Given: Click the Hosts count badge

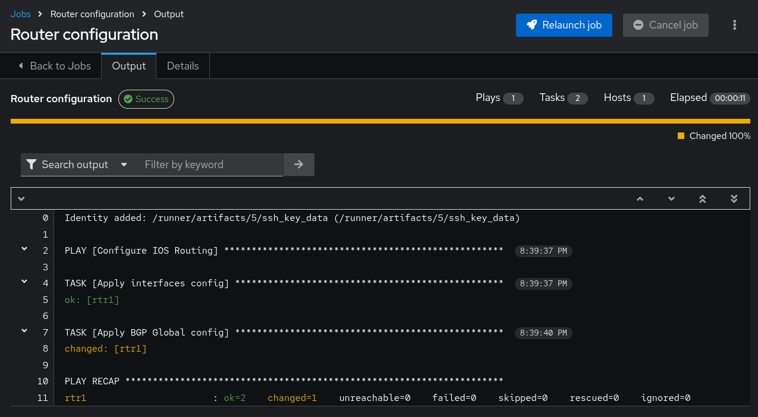Looking at the screenshot, I should coord(644,99).
